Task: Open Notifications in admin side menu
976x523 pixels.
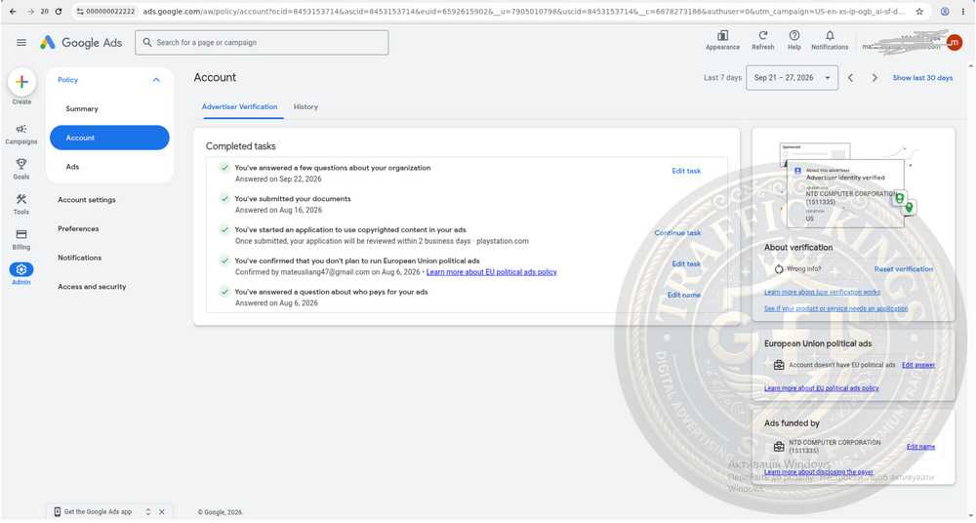Action: click(x=80, y=258)
